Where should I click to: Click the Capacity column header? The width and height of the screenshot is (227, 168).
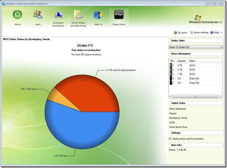(x=182, y=61)
